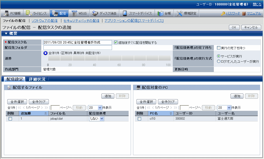Click the OK button
The height and width of the screenshot is (159, 264).
coord(234,27)
